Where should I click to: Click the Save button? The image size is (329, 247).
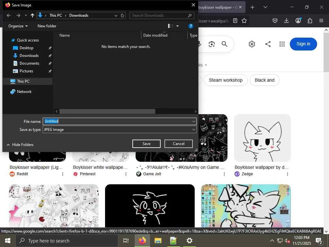pos(147,144)
